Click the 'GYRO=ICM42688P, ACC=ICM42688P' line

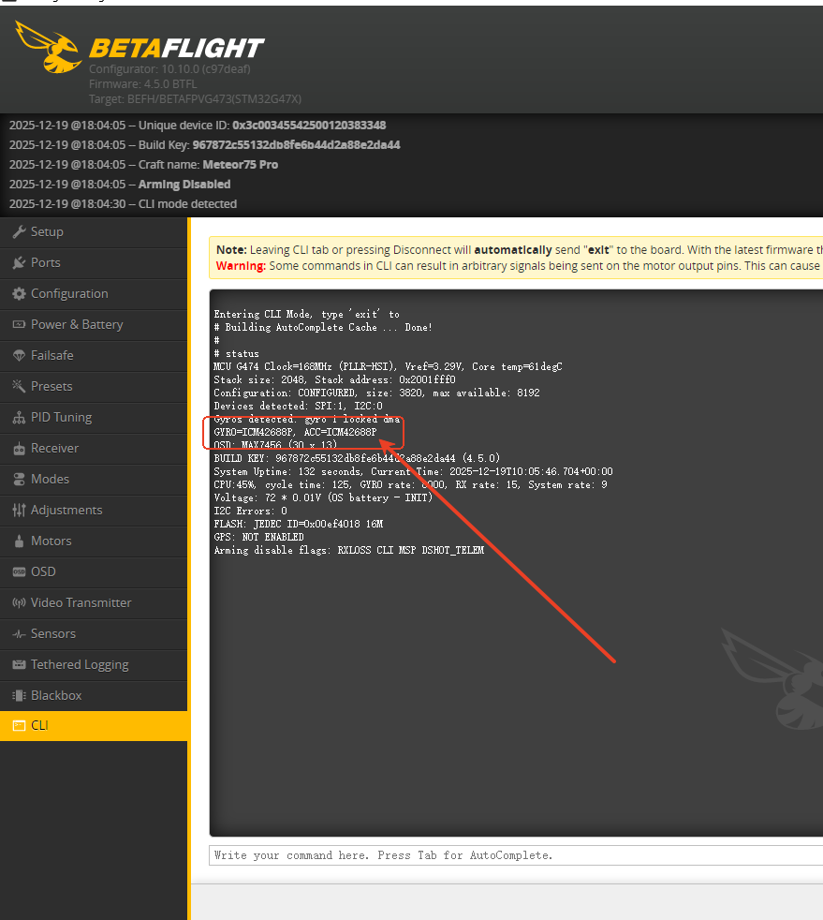pyautogui.click(x=296, y=433)
